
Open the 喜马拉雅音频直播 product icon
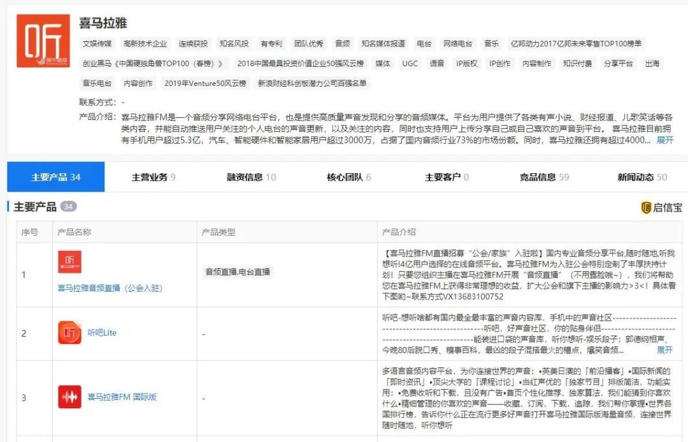(x=69, y=262)
